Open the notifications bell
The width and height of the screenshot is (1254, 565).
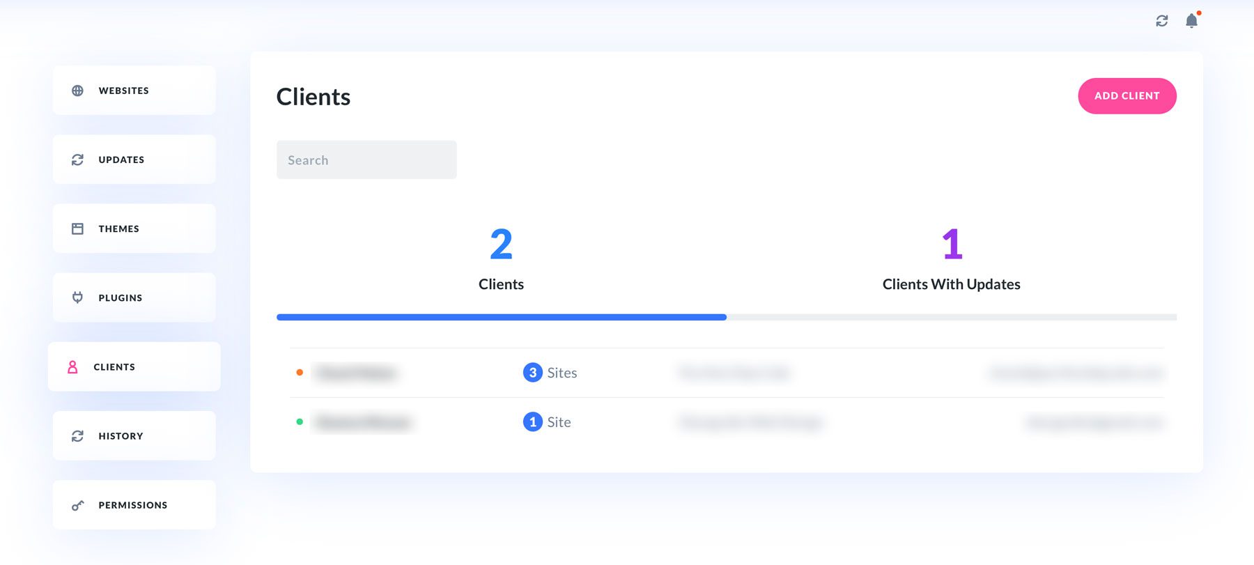pos(1192,20)
